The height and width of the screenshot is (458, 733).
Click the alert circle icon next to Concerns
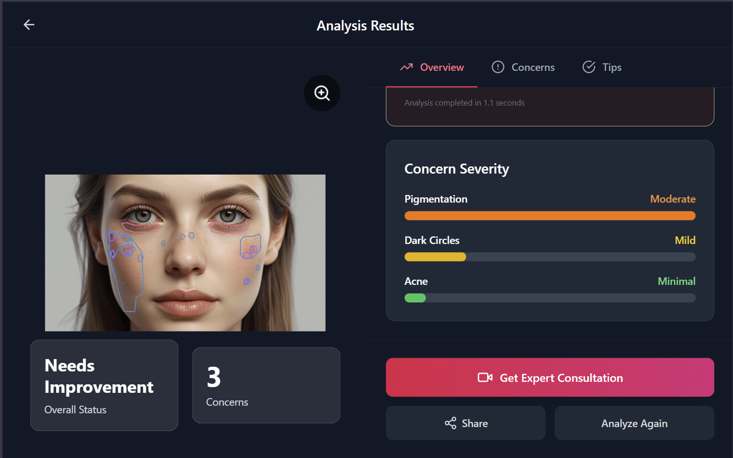[x=498, y=67]
